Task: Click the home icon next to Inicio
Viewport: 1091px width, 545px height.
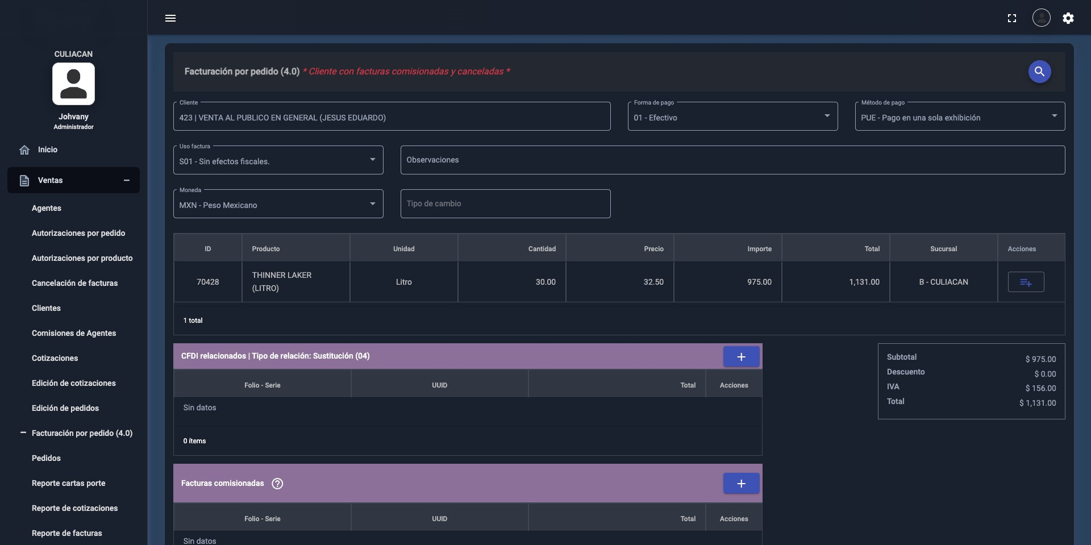Action: [24, 150]
